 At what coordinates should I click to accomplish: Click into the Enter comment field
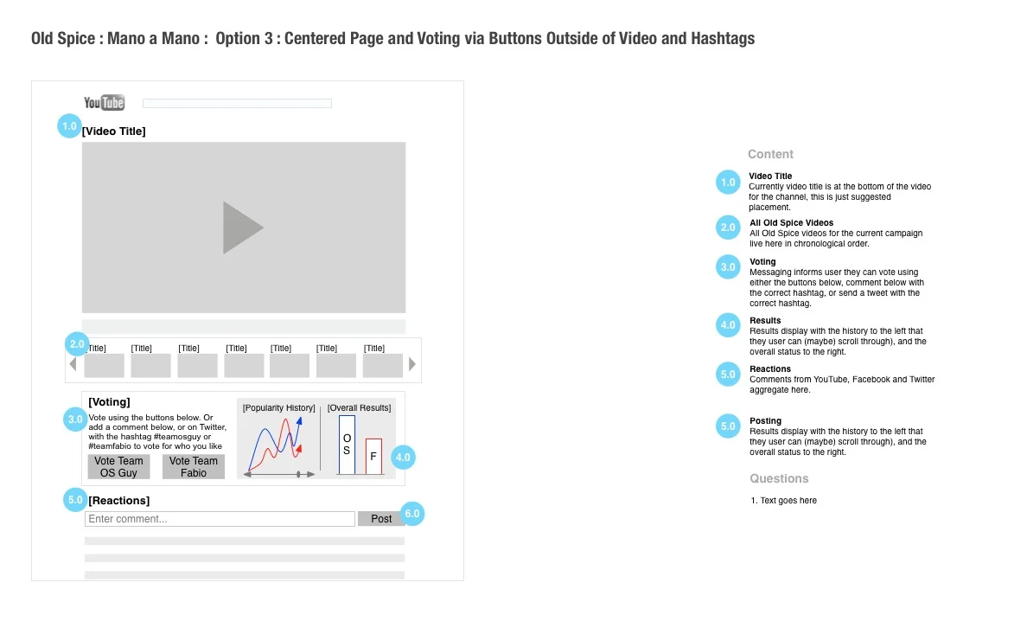220,519
